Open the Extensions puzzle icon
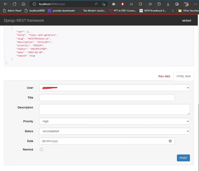Image resolution: width=199 pixels, height=171 pixels. [x=140, y=4]
